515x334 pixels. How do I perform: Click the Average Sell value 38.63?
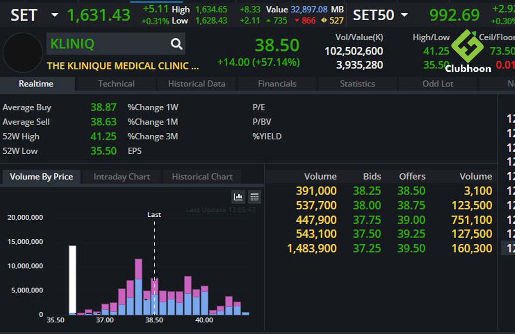tap(103, 122)
